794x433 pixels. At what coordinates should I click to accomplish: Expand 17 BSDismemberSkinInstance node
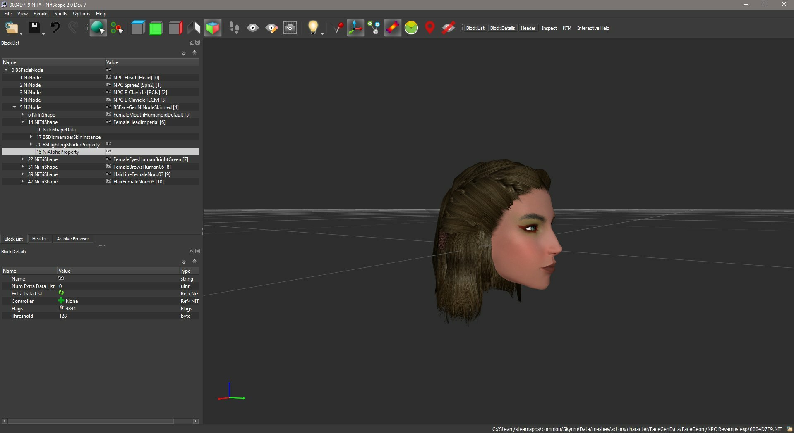[31, 137]
